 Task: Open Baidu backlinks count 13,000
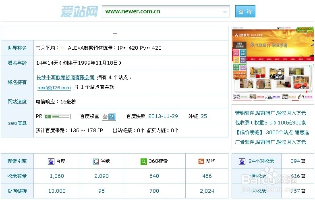pos(57,191)
